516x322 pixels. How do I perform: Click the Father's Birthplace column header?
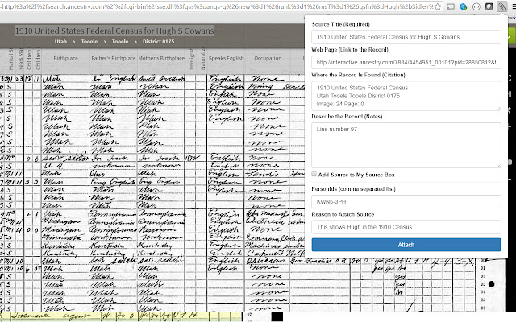[114, 58]
